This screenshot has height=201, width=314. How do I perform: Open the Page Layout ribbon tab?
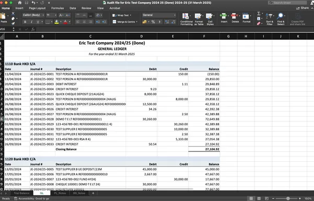click(x=37, y=8)
